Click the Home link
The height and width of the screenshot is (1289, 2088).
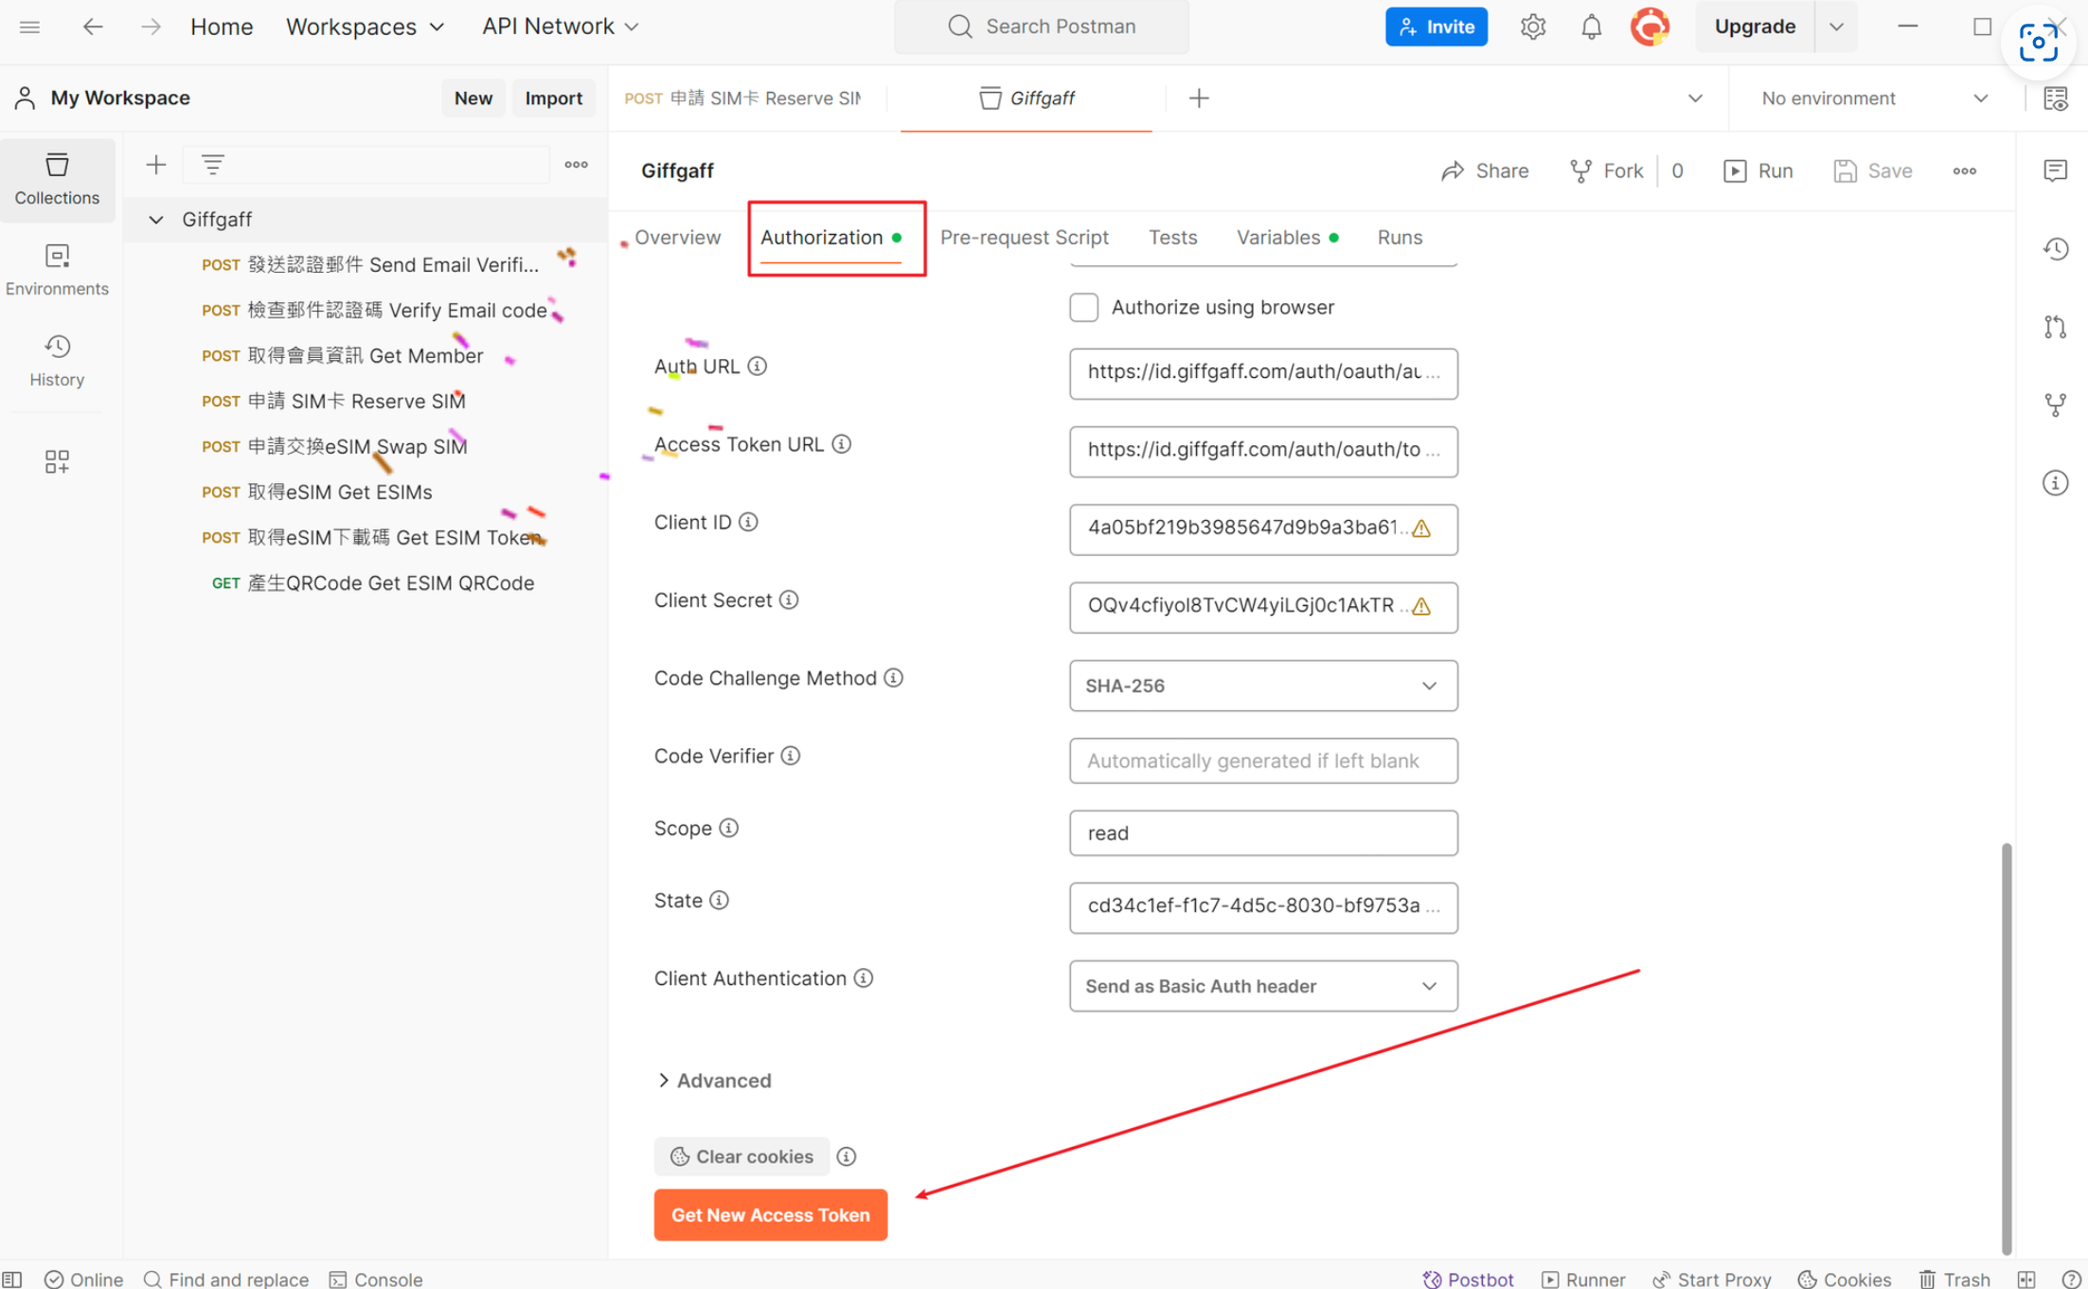[222, 27]
